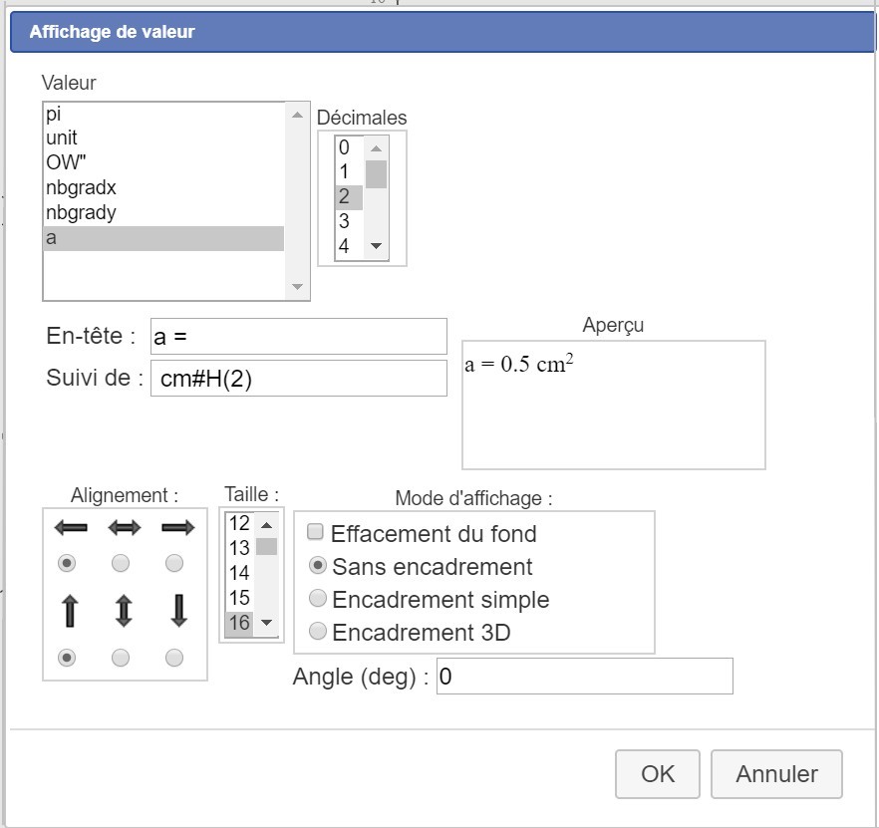Choose the Encadrement 3D option
The height and width of the screenshot is (828, 879).
(318, 631)
